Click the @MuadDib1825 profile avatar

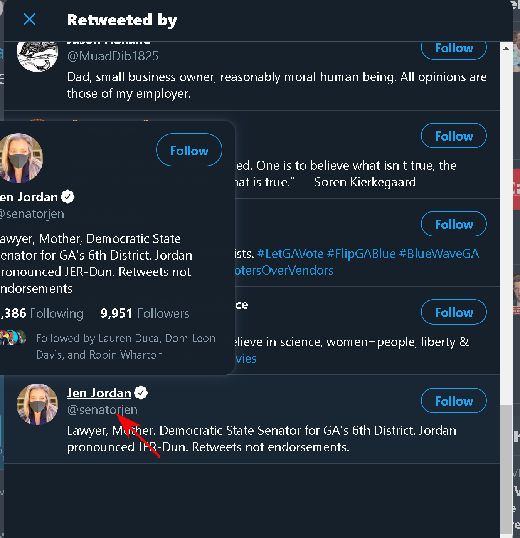37,54
